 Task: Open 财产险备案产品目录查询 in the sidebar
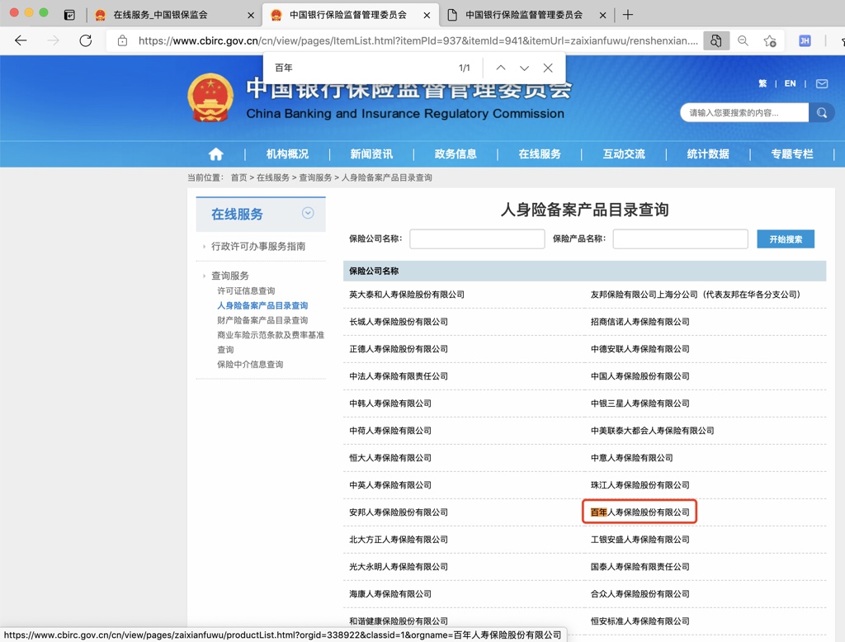pos(262,320)
